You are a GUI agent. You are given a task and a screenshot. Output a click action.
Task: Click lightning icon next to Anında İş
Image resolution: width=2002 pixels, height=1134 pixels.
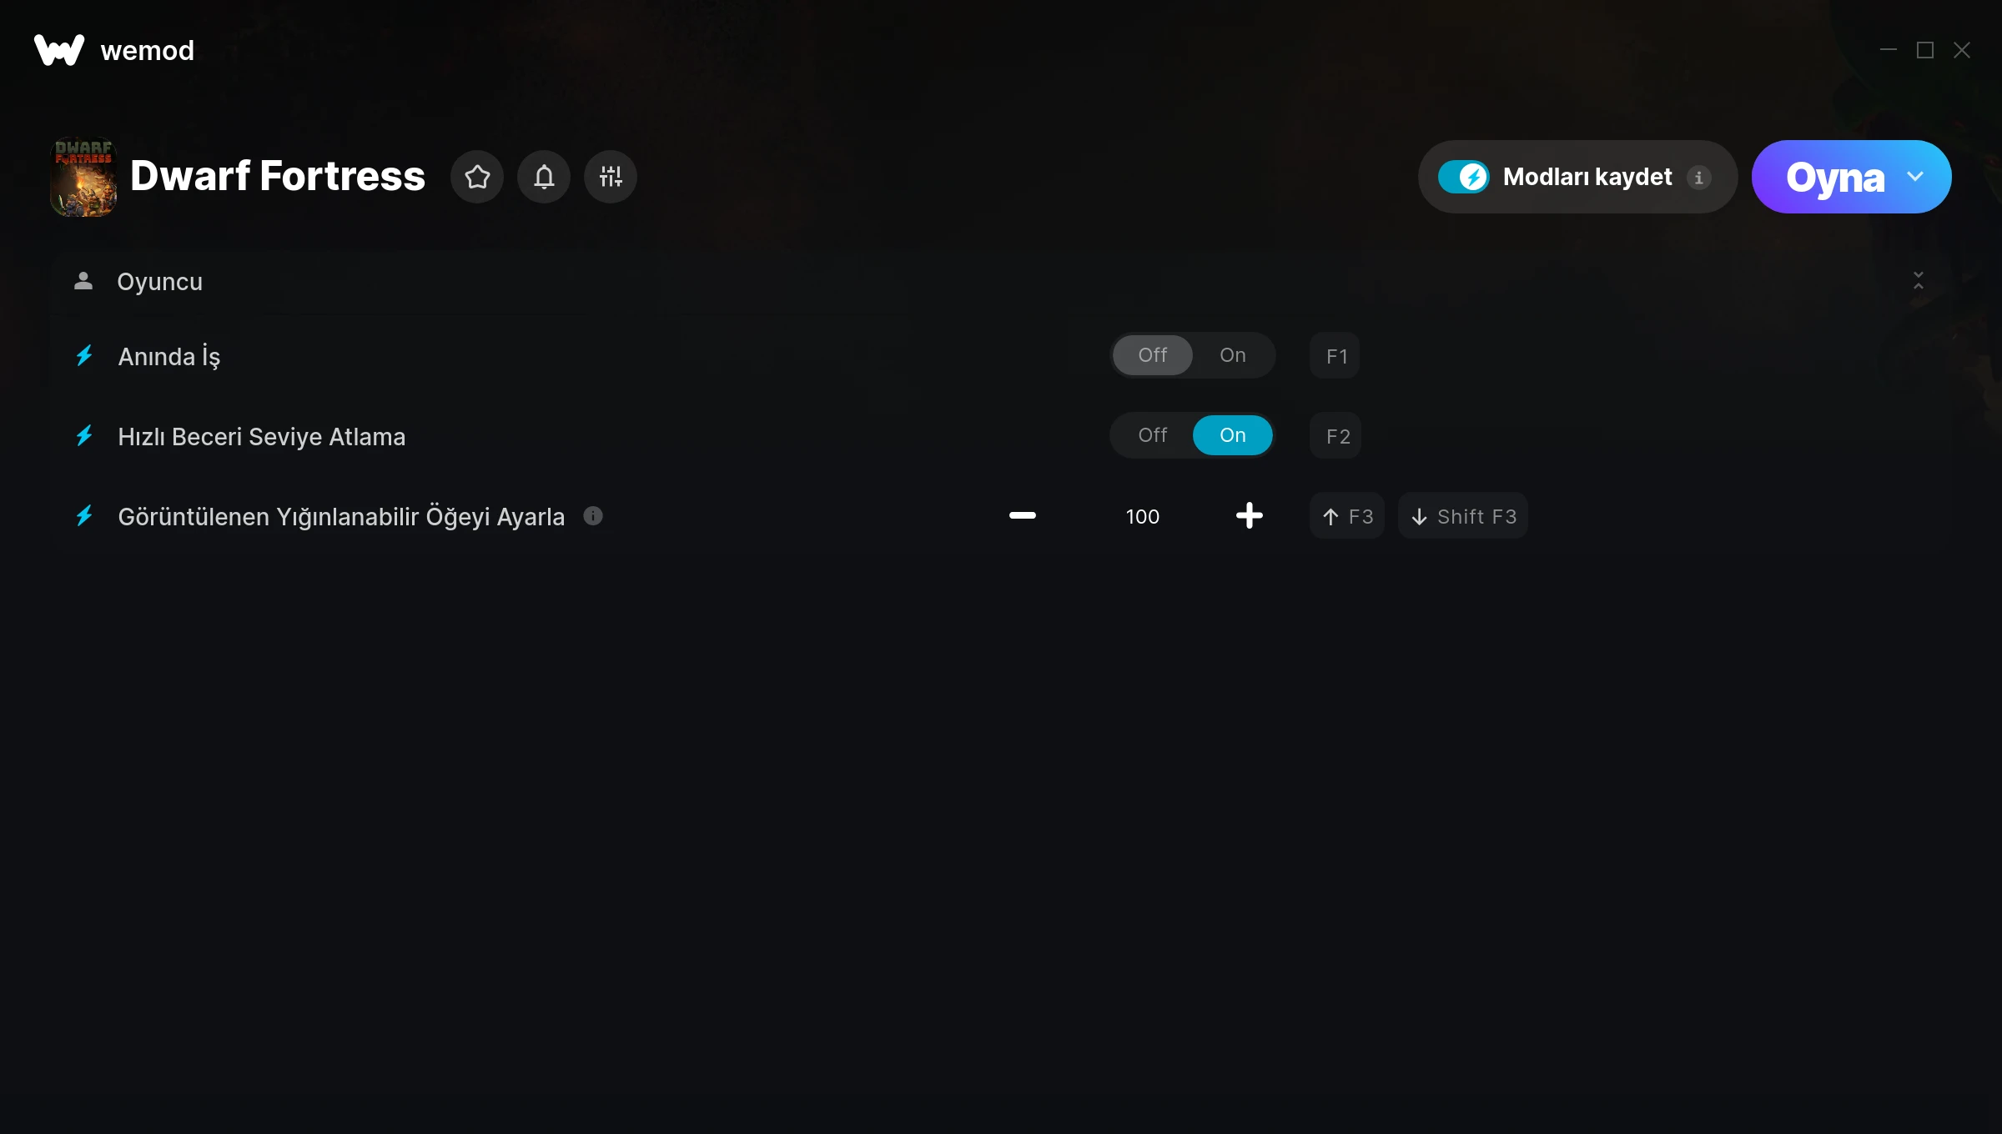pos(85,356)
